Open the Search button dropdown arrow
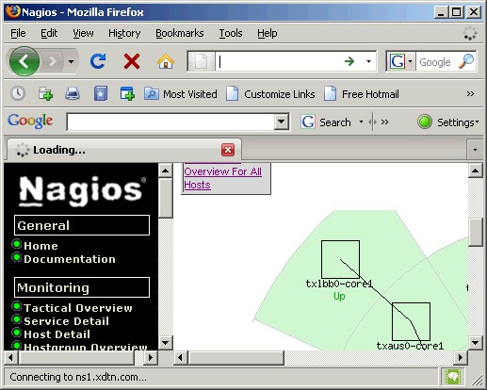 tap(361, 122)
